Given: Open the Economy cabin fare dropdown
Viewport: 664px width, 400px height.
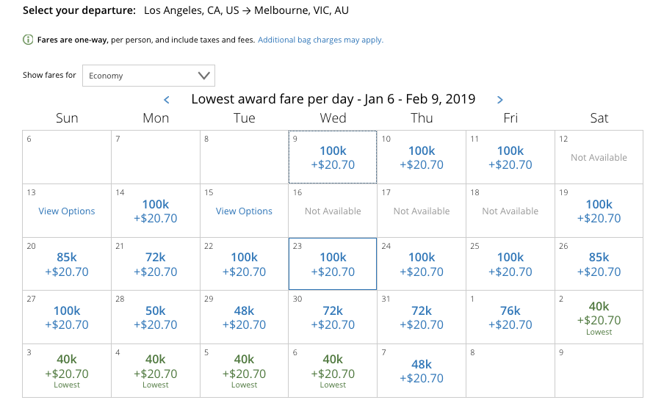Looking at the screenshot, I should click(148, 76).
